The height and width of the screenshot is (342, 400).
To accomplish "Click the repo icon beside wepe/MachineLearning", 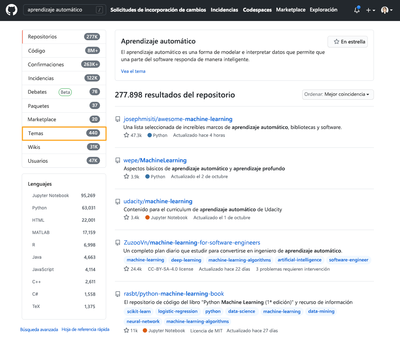I will coord(118,160).
